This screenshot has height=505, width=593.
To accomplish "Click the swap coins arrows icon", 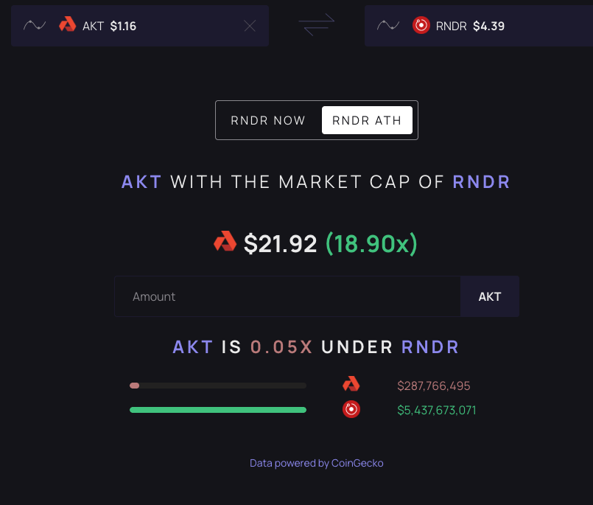I will pyautogui.click(x=316, y=25).
